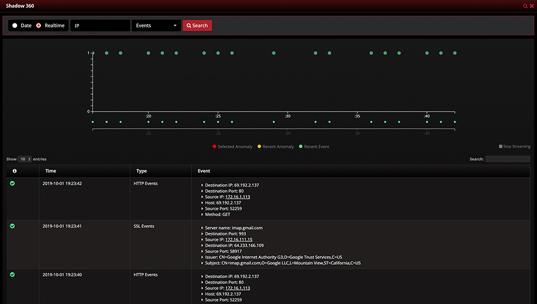Viewport: 537px width, 304px height.
Task: Click the green check icon for the 19:23:42 event
Action: (x=12, y=184)
